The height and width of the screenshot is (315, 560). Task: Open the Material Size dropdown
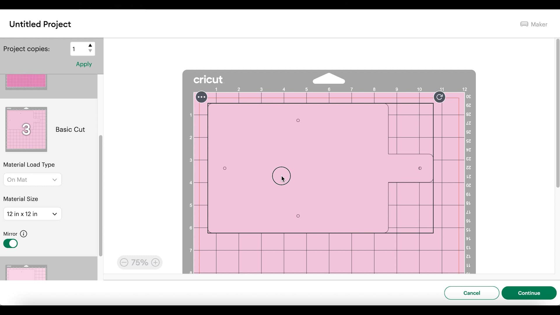32,214
